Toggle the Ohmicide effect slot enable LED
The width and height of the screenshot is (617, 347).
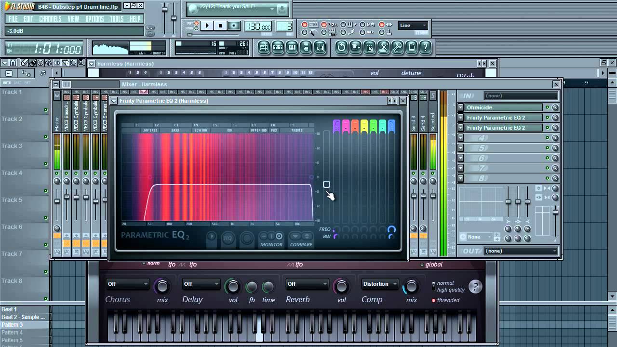coord(547,107)
